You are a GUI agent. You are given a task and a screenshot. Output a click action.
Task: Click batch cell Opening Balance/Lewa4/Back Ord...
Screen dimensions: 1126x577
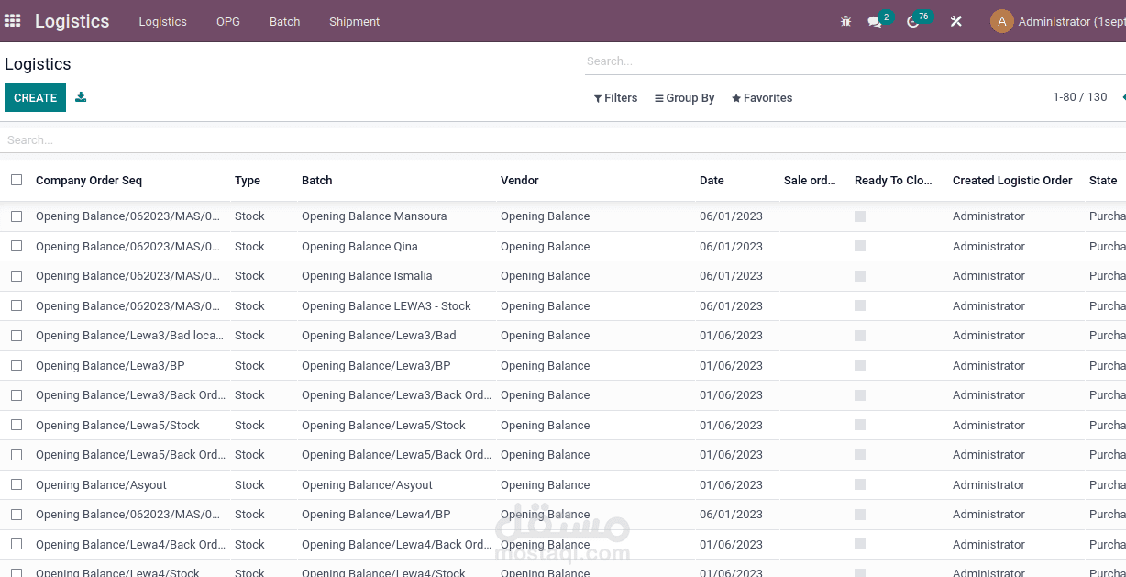tap(396, 544)
